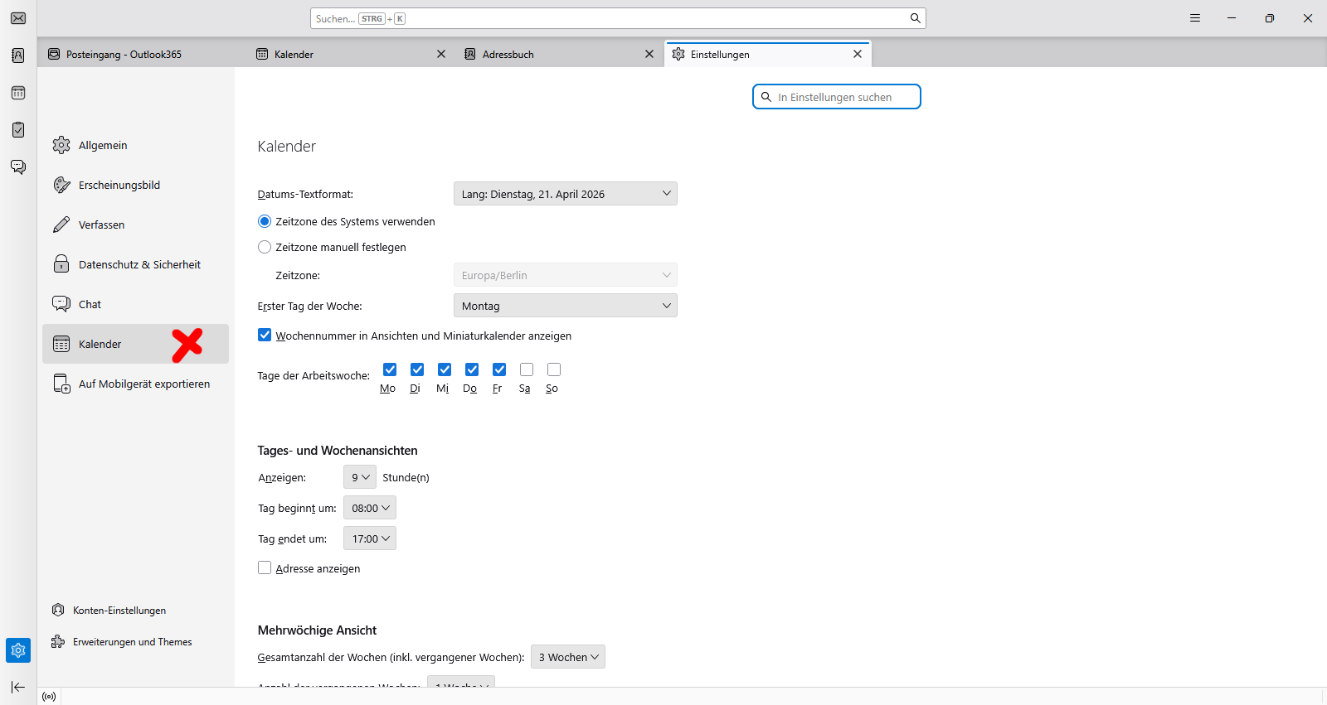The height and width of the screenshot is (705, 1327).
Task: Open the Chat space icon in left toolbar
Action: click(18, 167)
